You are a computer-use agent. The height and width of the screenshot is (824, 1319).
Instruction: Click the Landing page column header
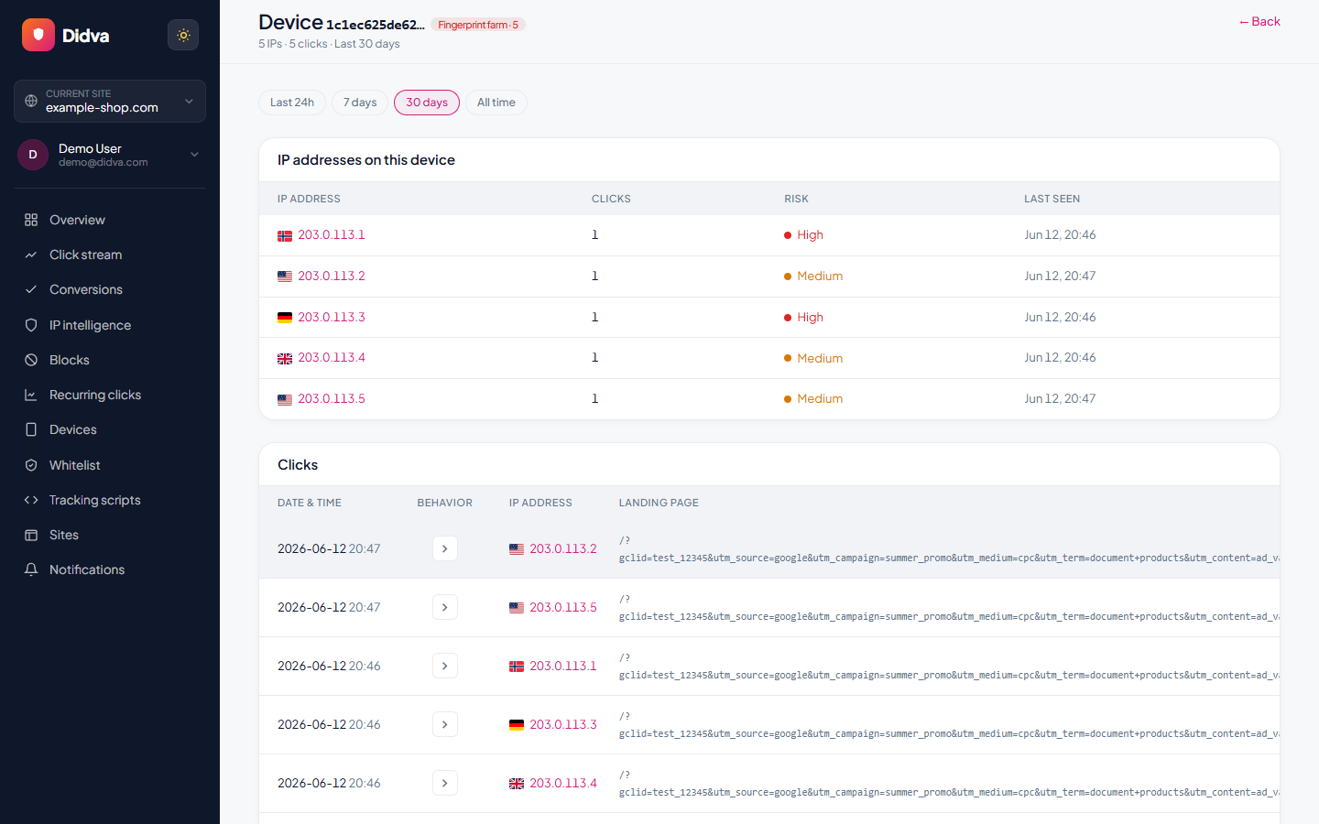(x=659, y=503)
